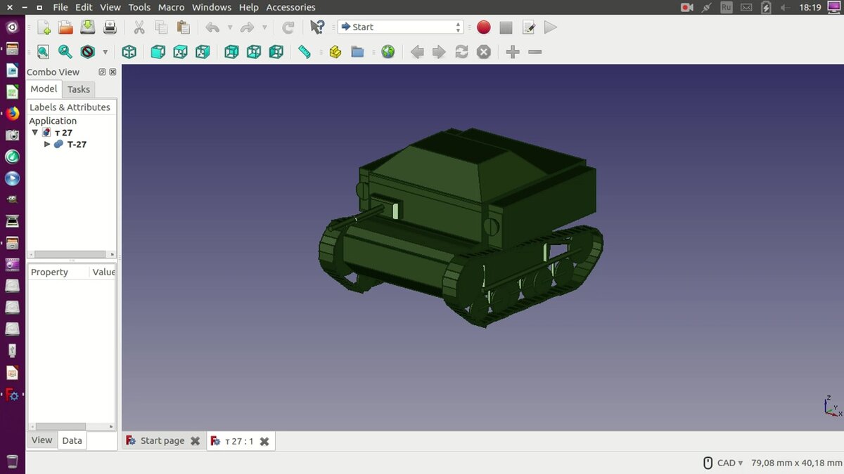Select the T-27 object in the tree
The width and height of the screenshot is (844, 474).
76,144
